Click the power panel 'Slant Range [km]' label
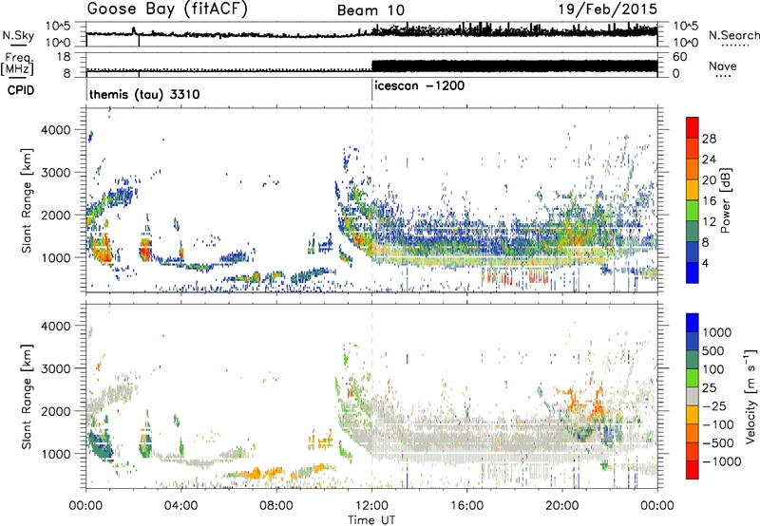760x526 pixels. click(27, 200)
